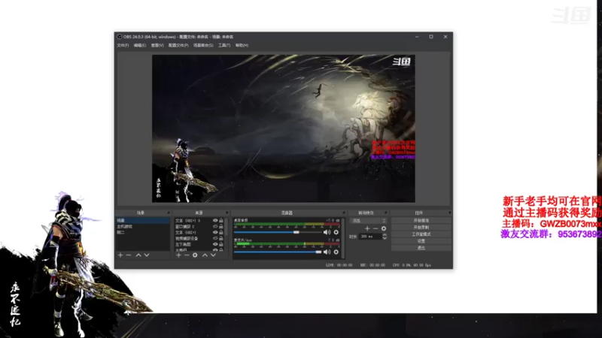
Task: Add a new scene with plus icon
Action: click(120, 255)
